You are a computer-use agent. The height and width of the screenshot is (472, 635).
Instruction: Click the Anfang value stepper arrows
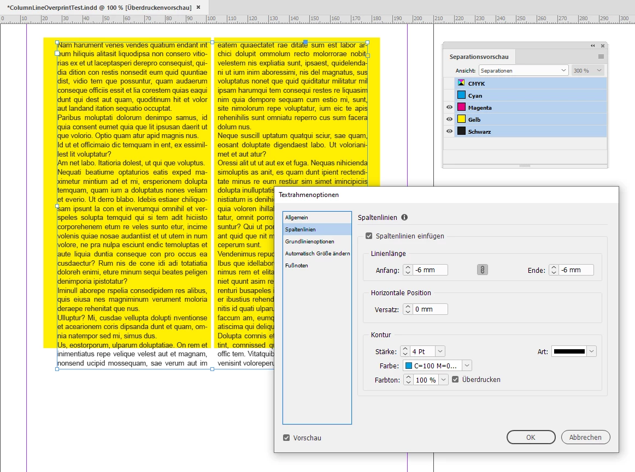pos(408,270)
